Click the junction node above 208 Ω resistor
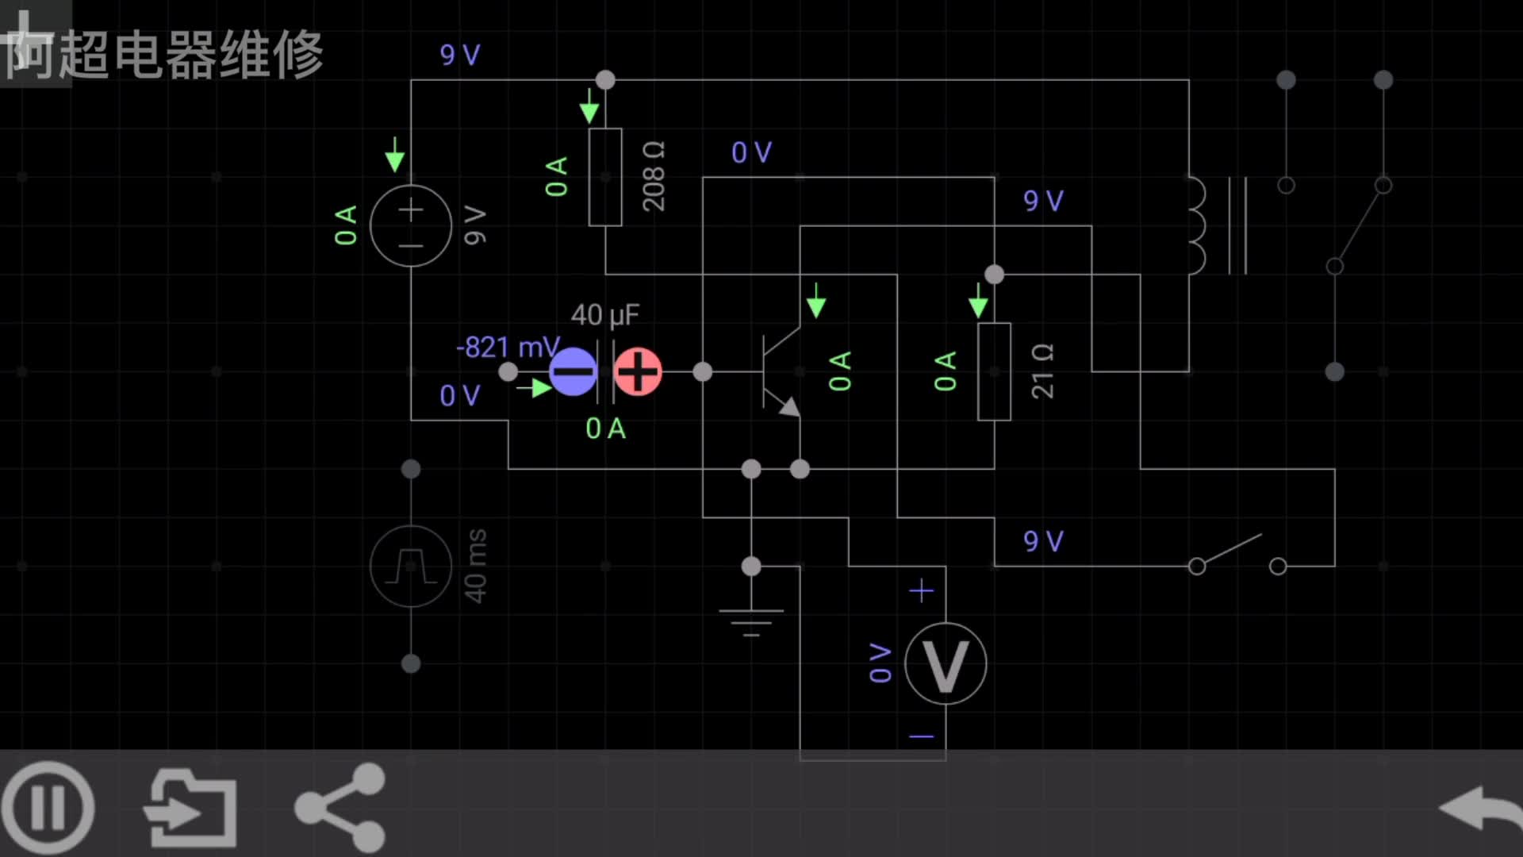 (605, 79)
